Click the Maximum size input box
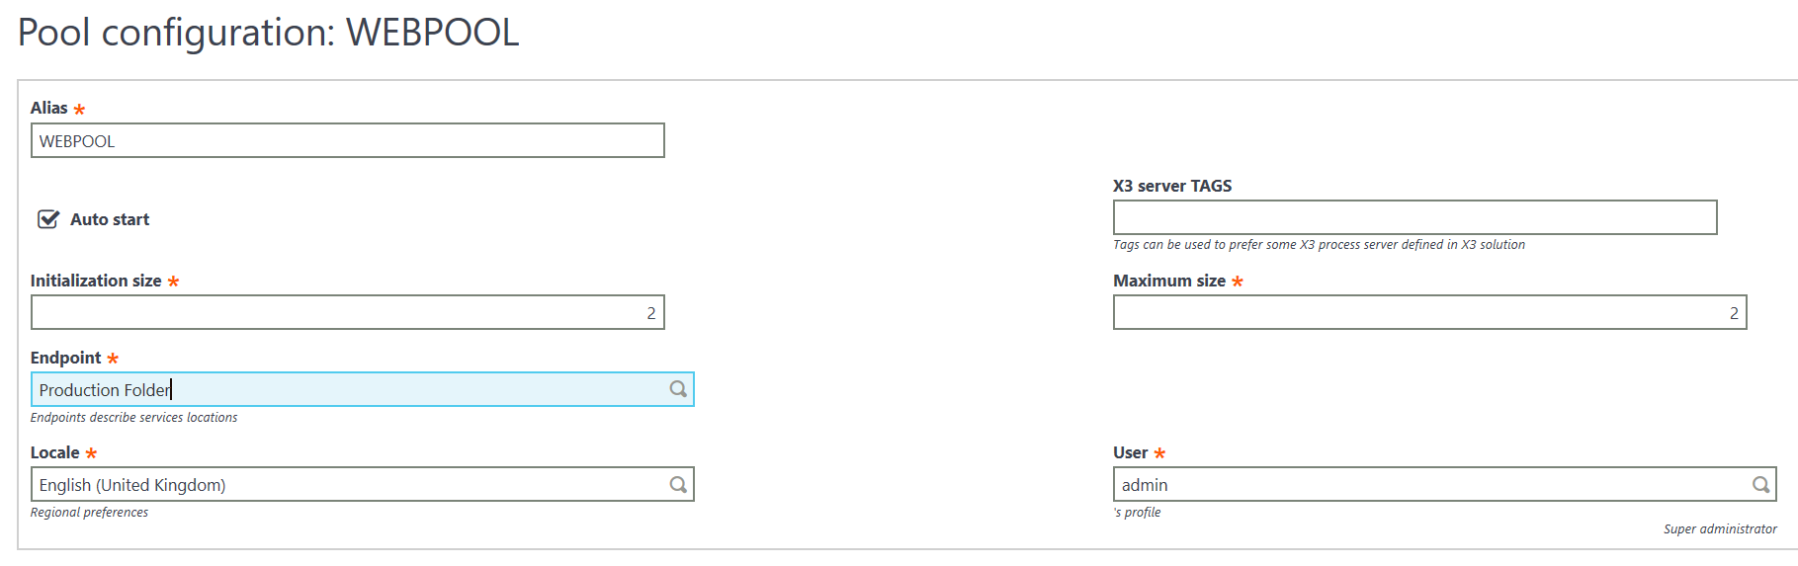Viewport: 1798px width, 566px height. (1428, 312)
